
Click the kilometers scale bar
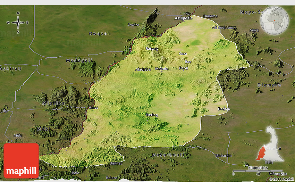(x=257, y=170)
